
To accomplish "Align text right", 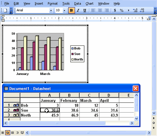I will click(107, 10).
